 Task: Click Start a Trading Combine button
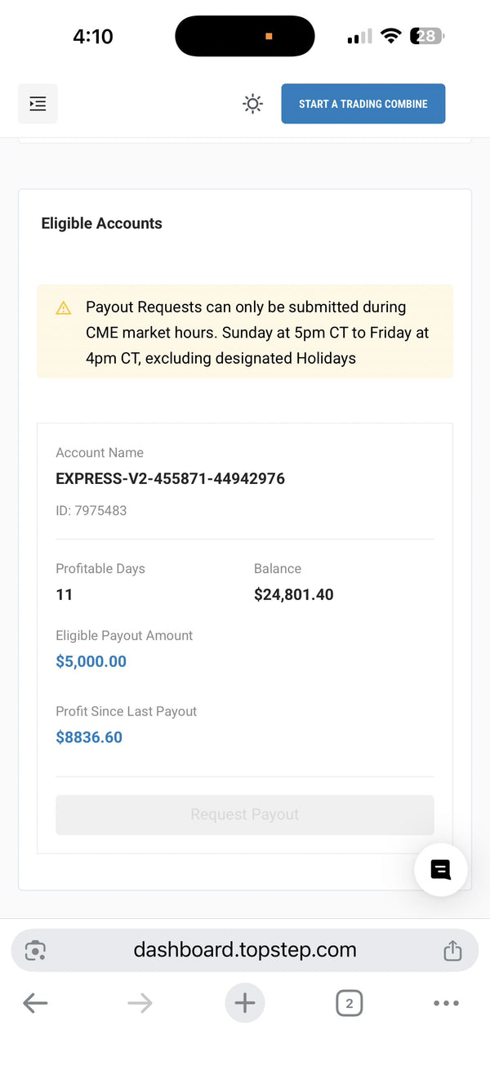363,104
